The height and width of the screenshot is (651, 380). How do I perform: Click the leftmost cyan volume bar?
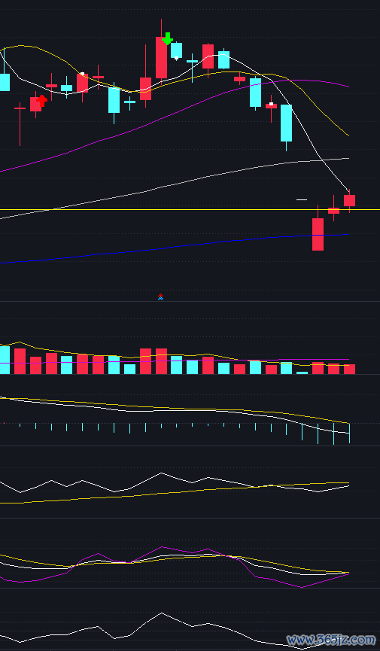5,360
